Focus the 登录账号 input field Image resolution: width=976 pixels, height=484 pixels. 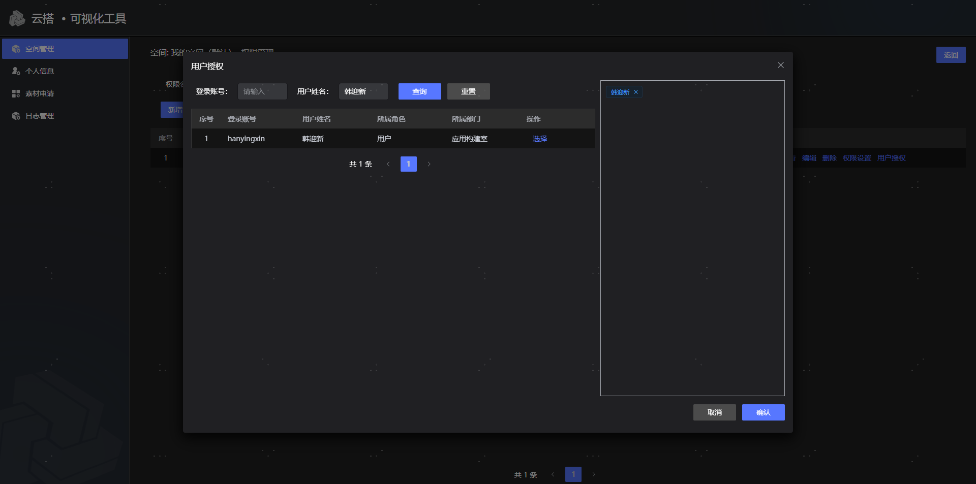click(x=262, y=91)
